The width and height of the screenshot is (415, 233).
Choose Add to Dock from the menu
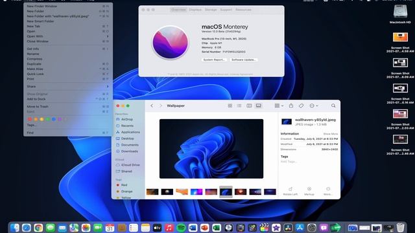(67, 99)
